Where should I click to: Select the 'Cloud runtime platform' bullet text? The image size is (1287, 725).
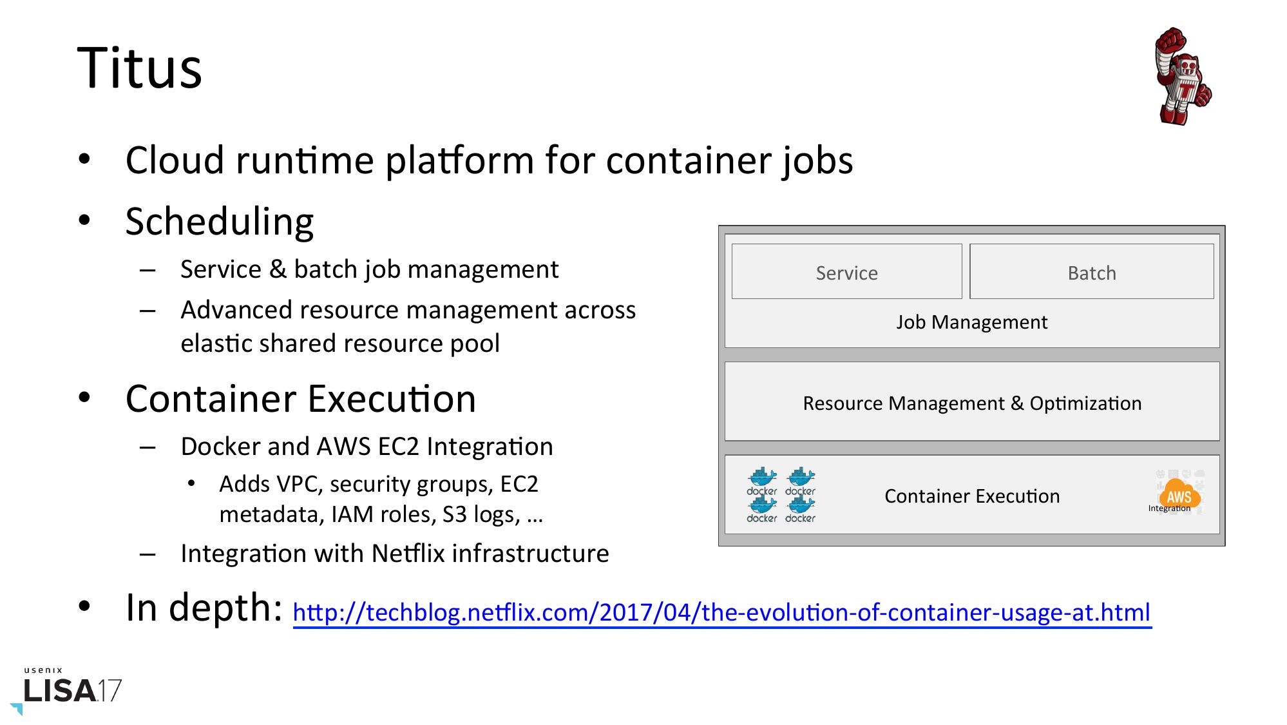pos(489,160)
